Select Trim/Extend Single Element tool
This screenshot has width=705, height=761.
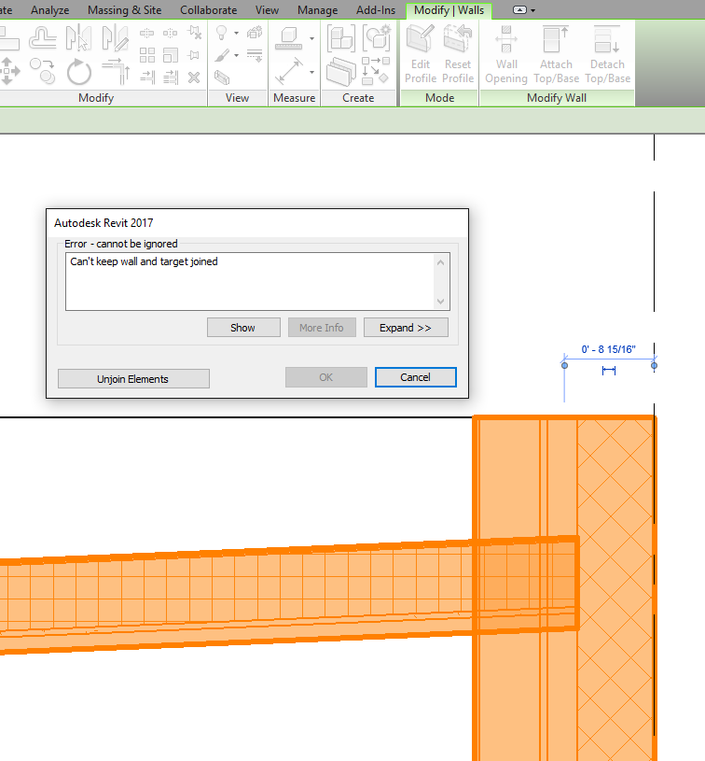[x=147, y=78]
